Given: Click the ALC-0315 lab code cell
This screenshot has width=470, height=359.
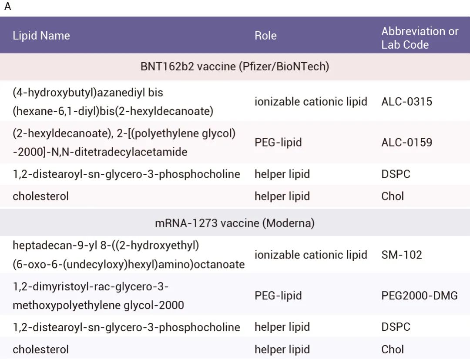Looking at the screenshot, I should pos(406,102).
